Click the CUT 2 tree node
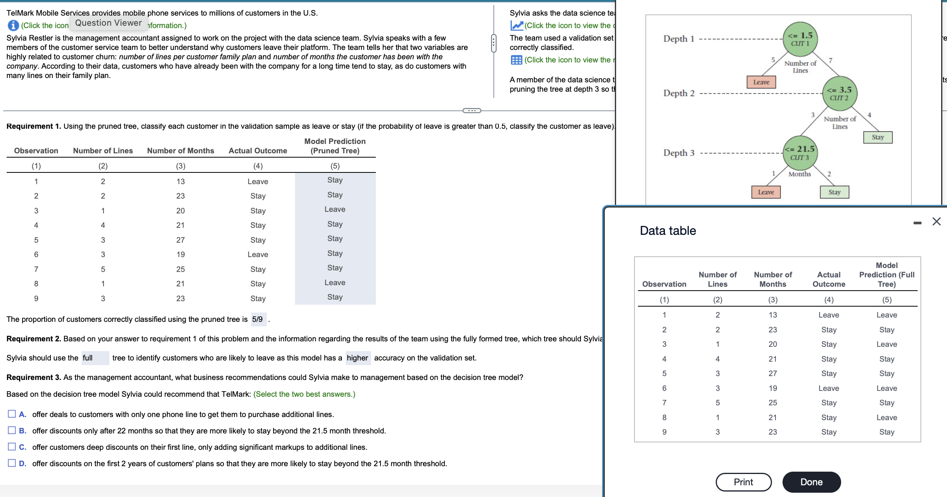 [x=839, y=93]
